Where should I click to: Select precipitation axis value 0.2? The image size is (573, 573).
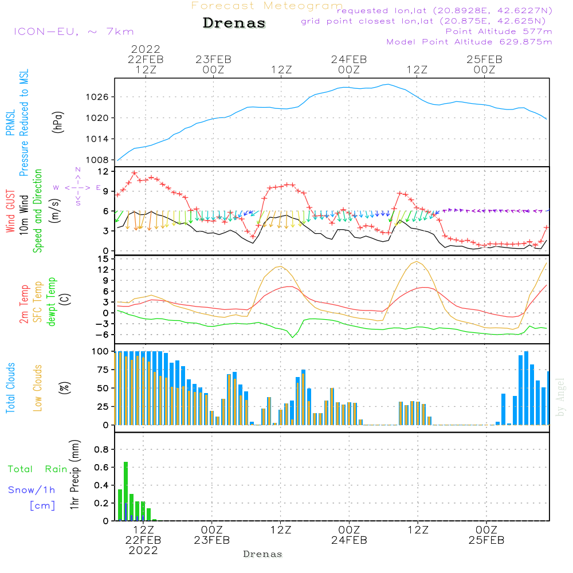click(101, 504)
